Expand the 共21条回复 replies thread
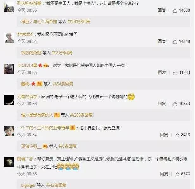This screenshot has height=189, width=195. click(62, 53)
